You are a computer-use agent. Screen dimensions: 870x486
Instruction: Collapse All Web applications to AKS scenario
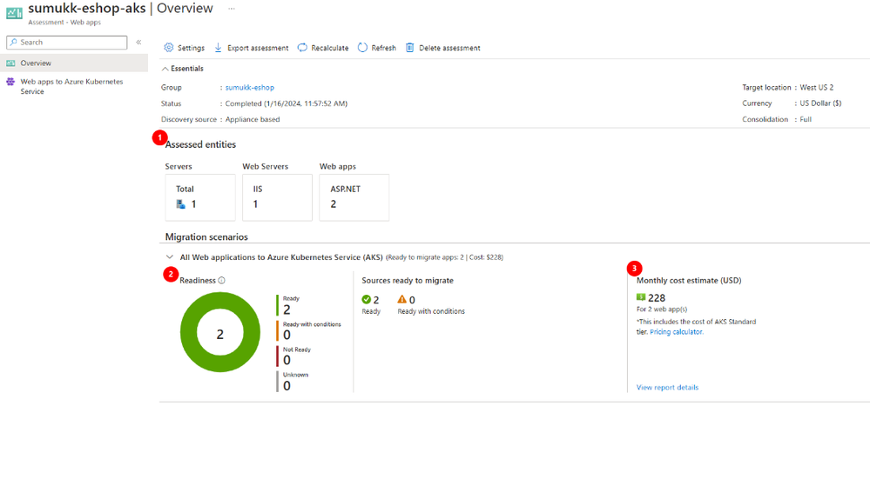click(170, 257)
